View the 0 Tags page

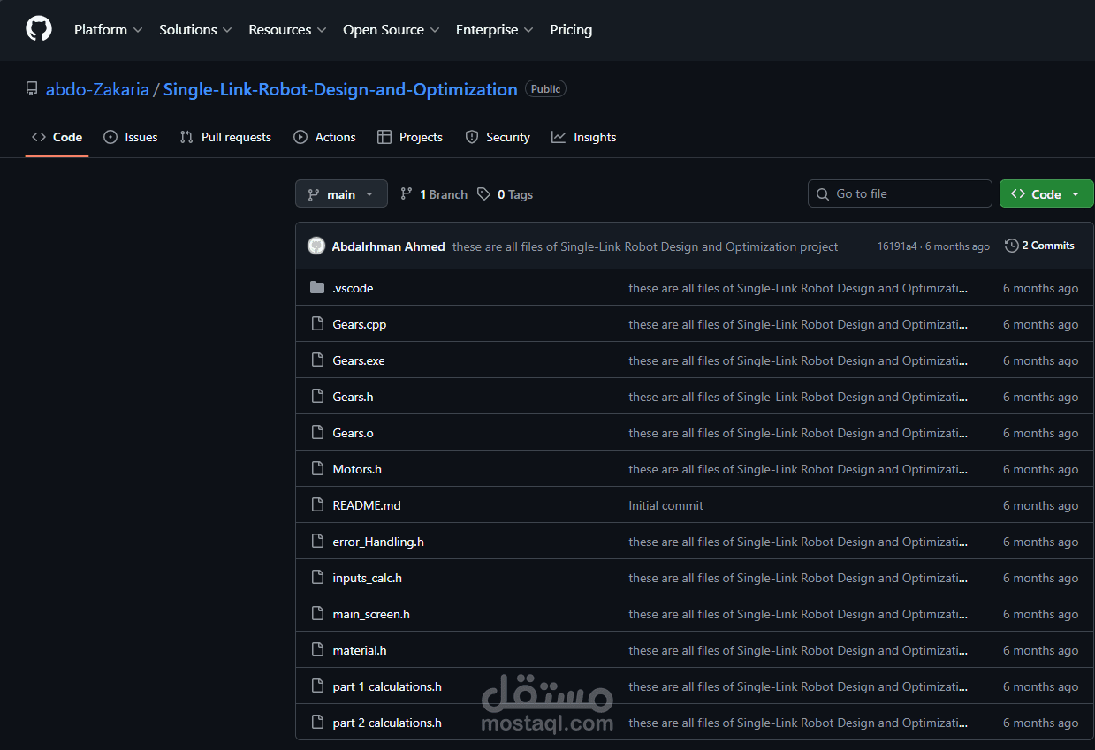click(x=506, y=194)
